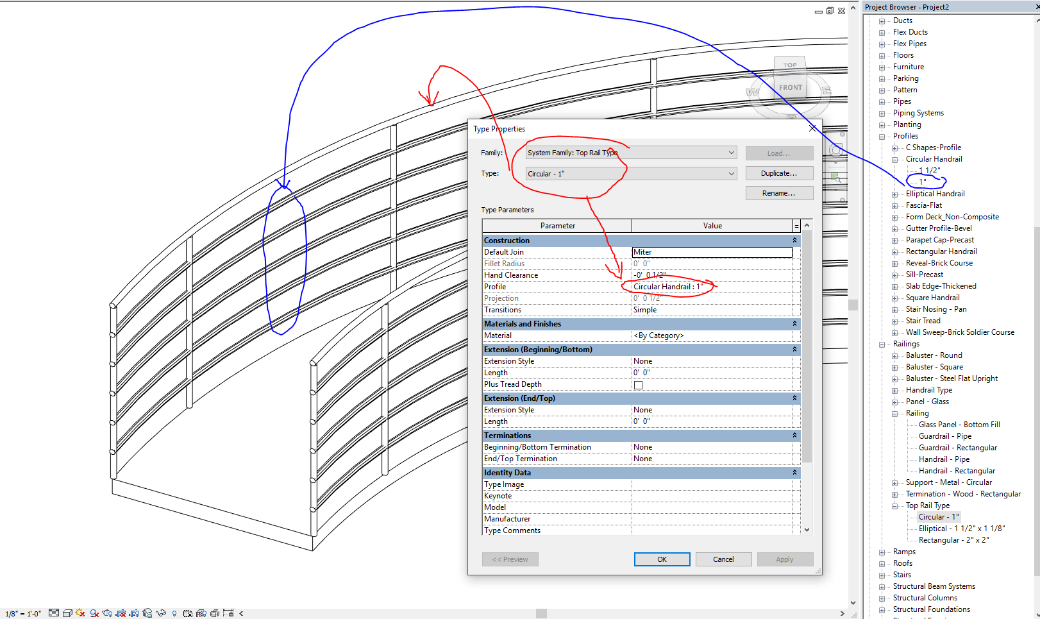
Task: Click the Profile value Circular Handrail : 1"
Action: 712,287
